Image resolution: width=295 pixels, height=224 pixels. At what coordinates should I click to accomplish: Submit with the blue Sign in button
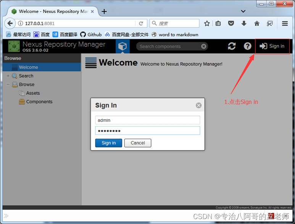108,143
